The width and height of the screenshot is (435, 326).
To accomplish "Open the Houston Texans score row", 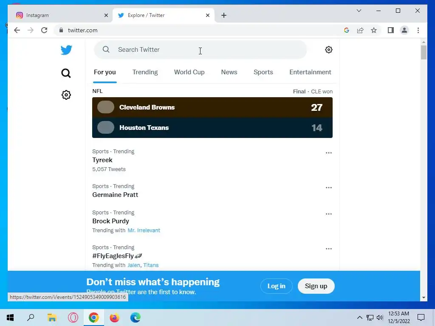I will pos(212,127).
